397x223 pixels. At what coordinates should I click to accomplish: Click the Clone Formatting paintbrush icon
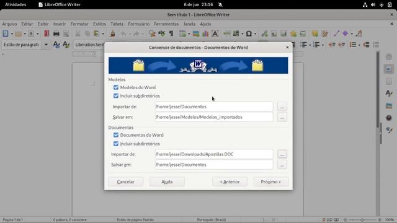tap(113, 33)
